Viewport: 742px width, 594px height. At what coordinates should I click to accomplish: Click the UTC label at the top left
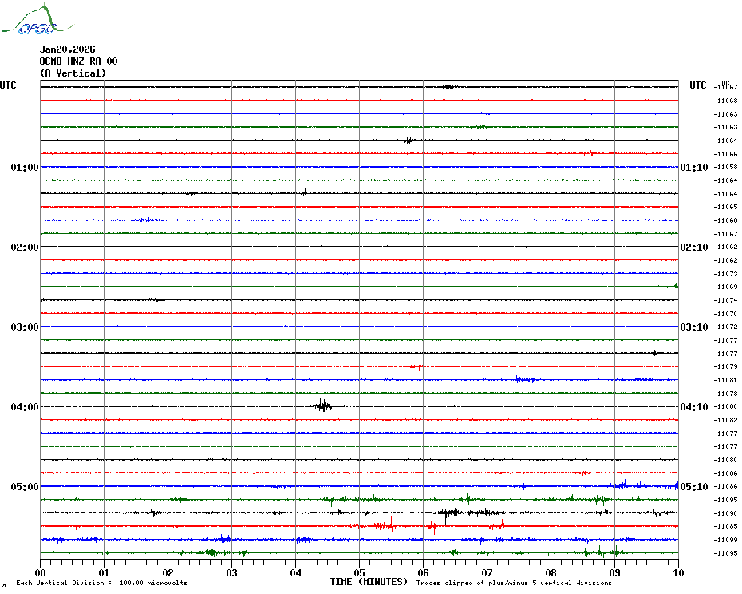click(8, 85)
